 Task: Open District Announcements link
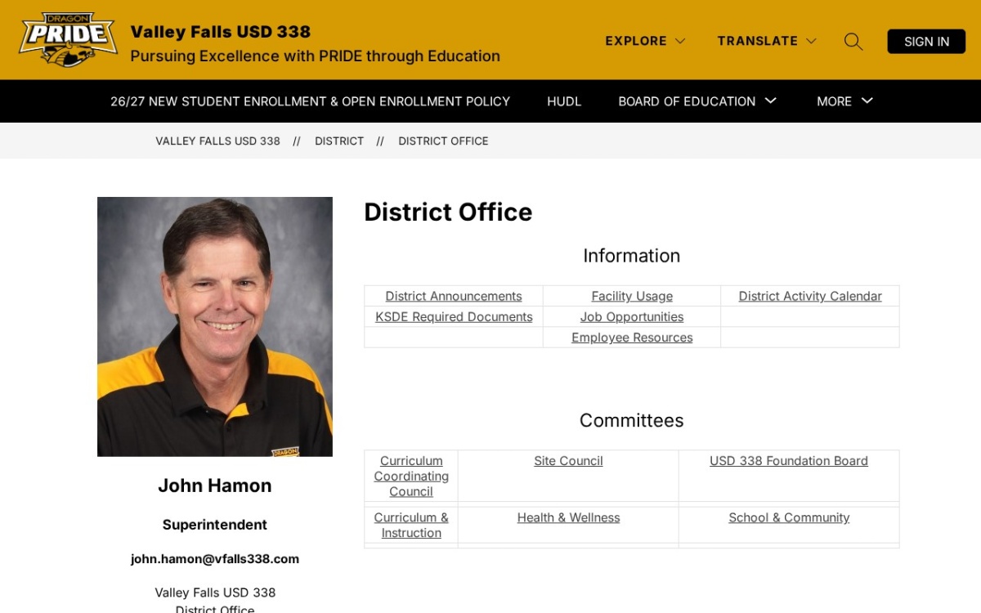tap(454, 296)
